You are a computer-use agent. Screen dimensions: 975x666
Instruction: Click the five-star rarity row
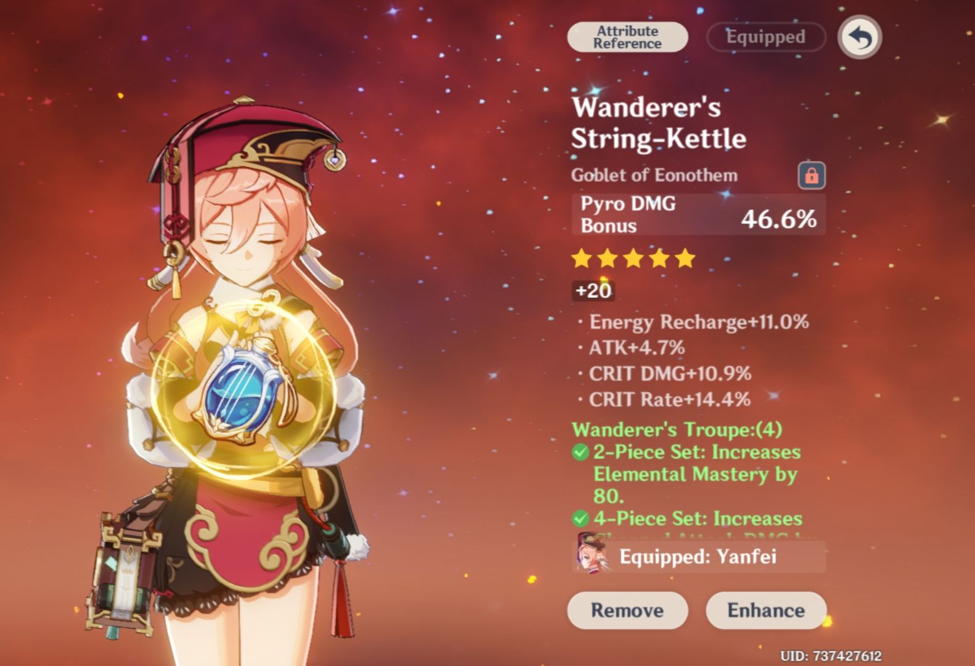coord(633,258)
